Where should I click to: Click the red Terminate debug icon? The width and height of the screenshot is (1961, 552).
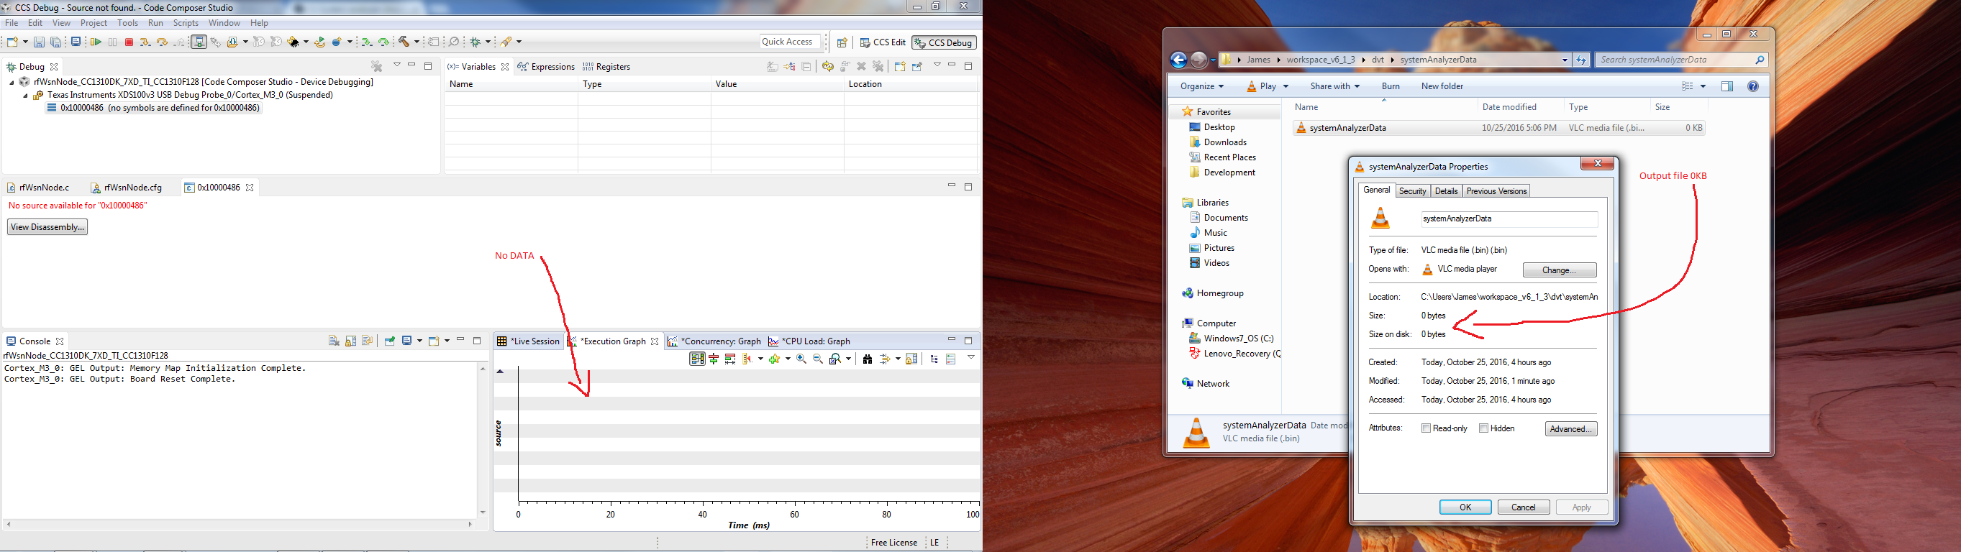[129, 42]
